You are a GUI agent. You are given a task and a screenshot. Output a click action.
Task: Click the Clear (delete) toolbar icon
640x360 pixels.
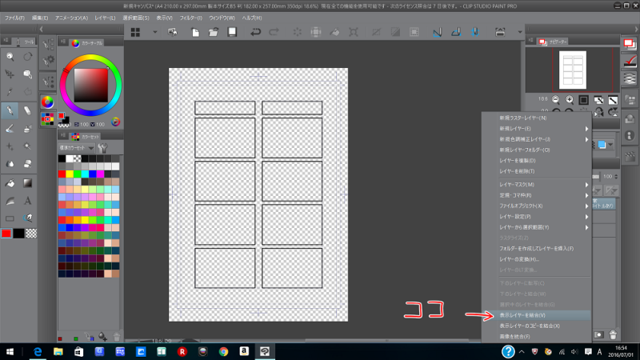(297, 32)
